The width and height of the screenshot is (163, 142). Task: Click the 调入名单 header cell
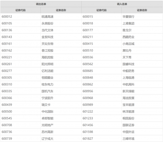coord(122,4)
